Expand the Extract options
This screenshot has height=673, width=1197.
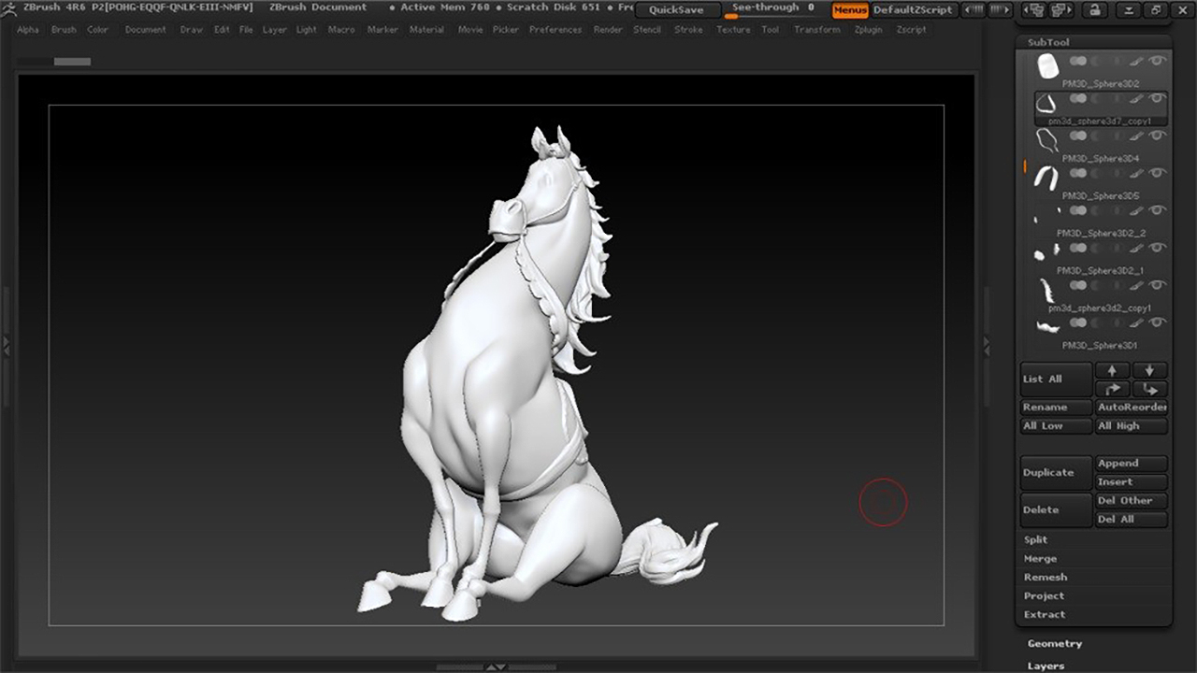[x=1044, y=614]
